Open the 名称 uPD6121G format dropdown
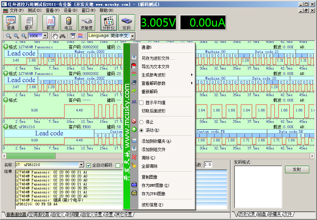Viewport: 317px width, 220px height. point(81,165)
